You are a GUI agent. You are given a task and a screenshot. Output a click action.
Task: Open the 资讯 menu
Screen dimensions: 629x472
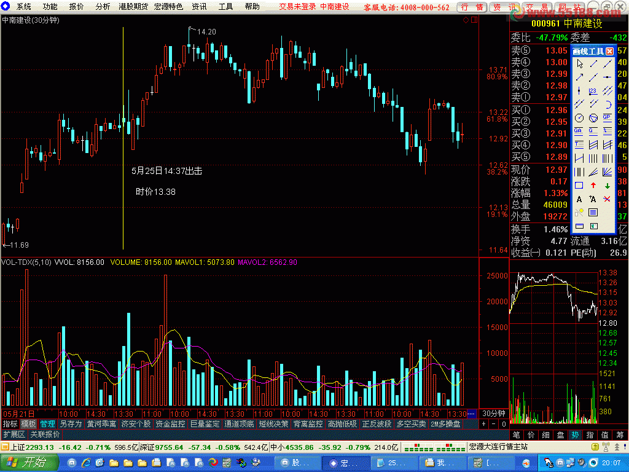coord(199,6)
